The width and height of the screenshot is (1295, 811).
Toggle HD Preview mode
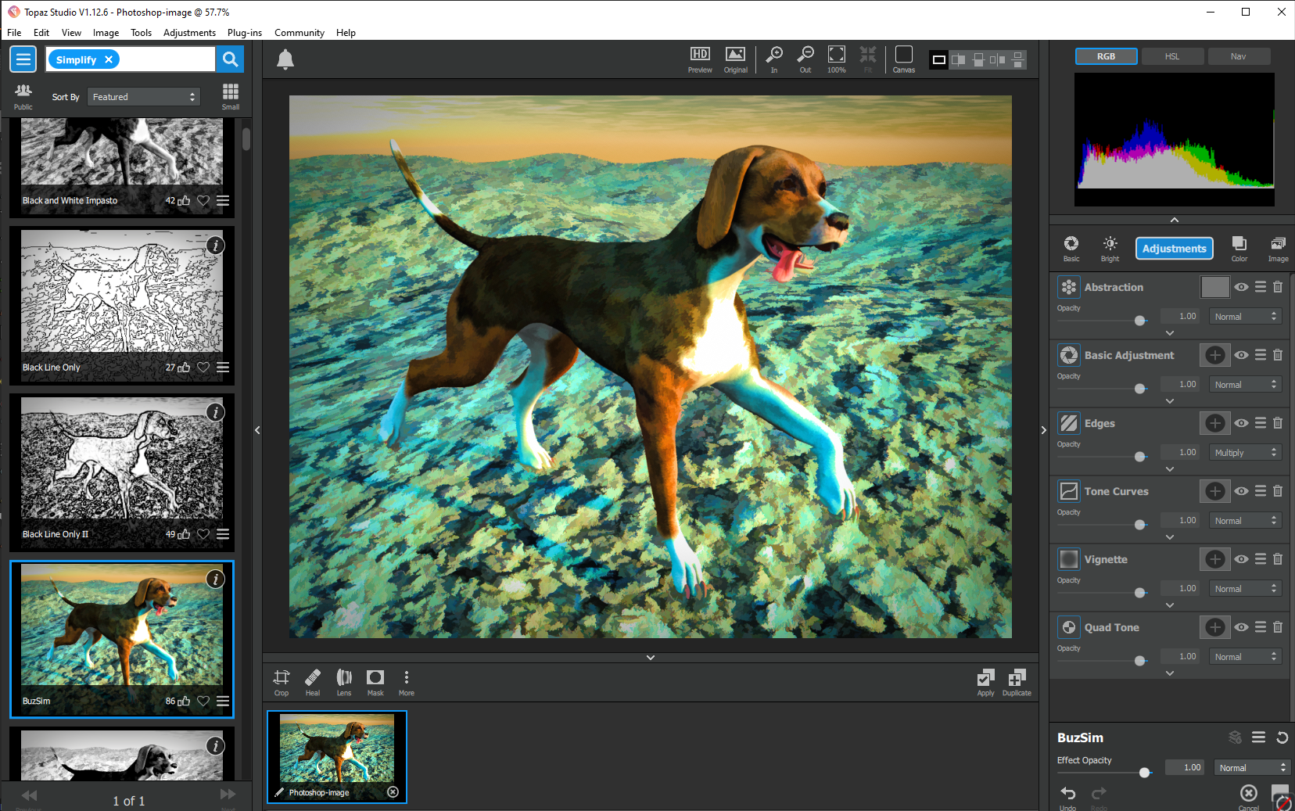(700, 59)
